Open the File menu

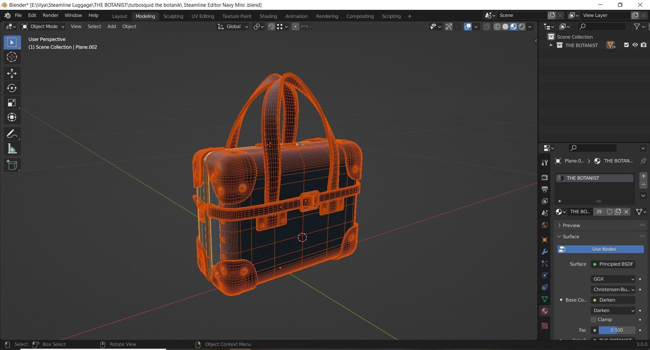pos(18,16)
